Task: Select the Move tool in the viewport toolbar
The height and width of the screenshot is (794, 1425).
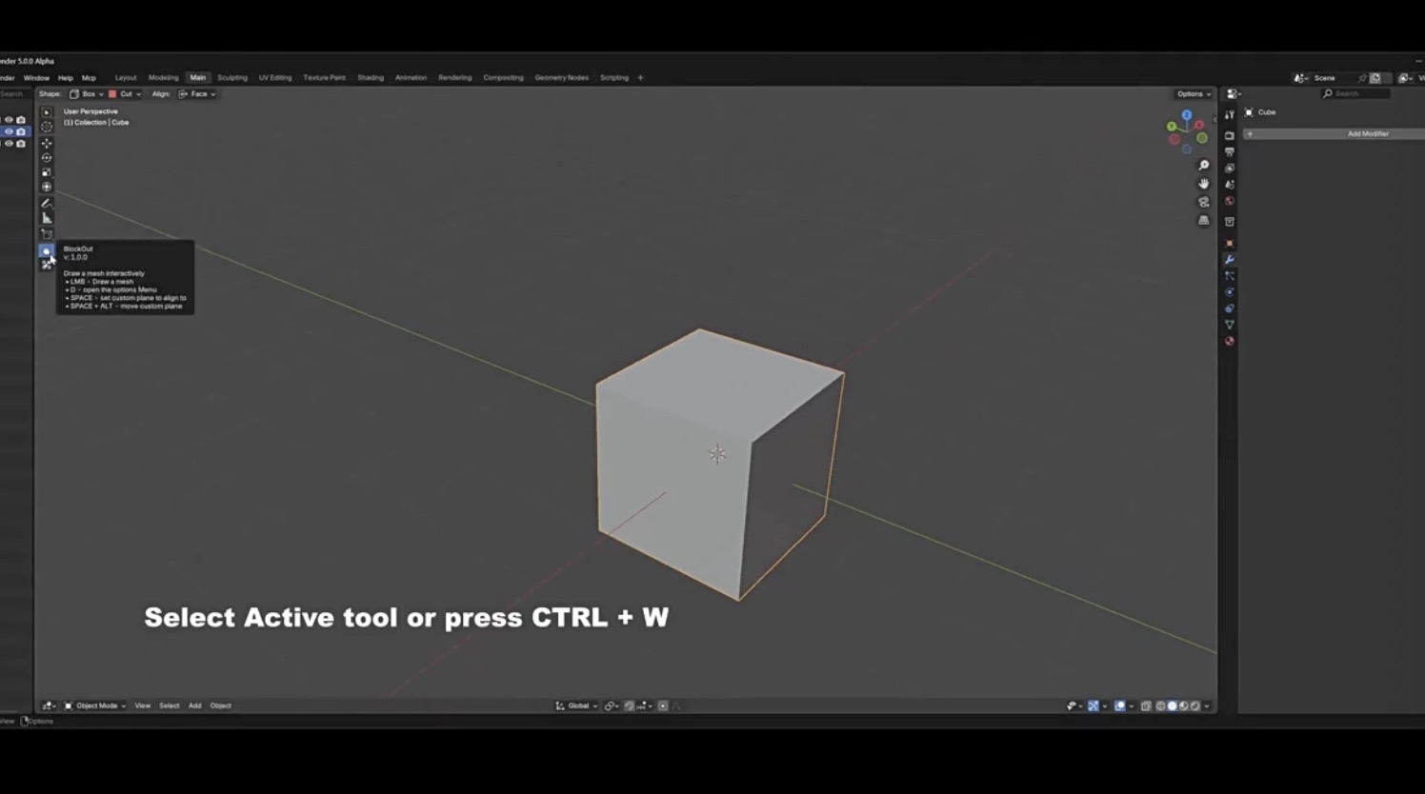Action: point(47,143)
